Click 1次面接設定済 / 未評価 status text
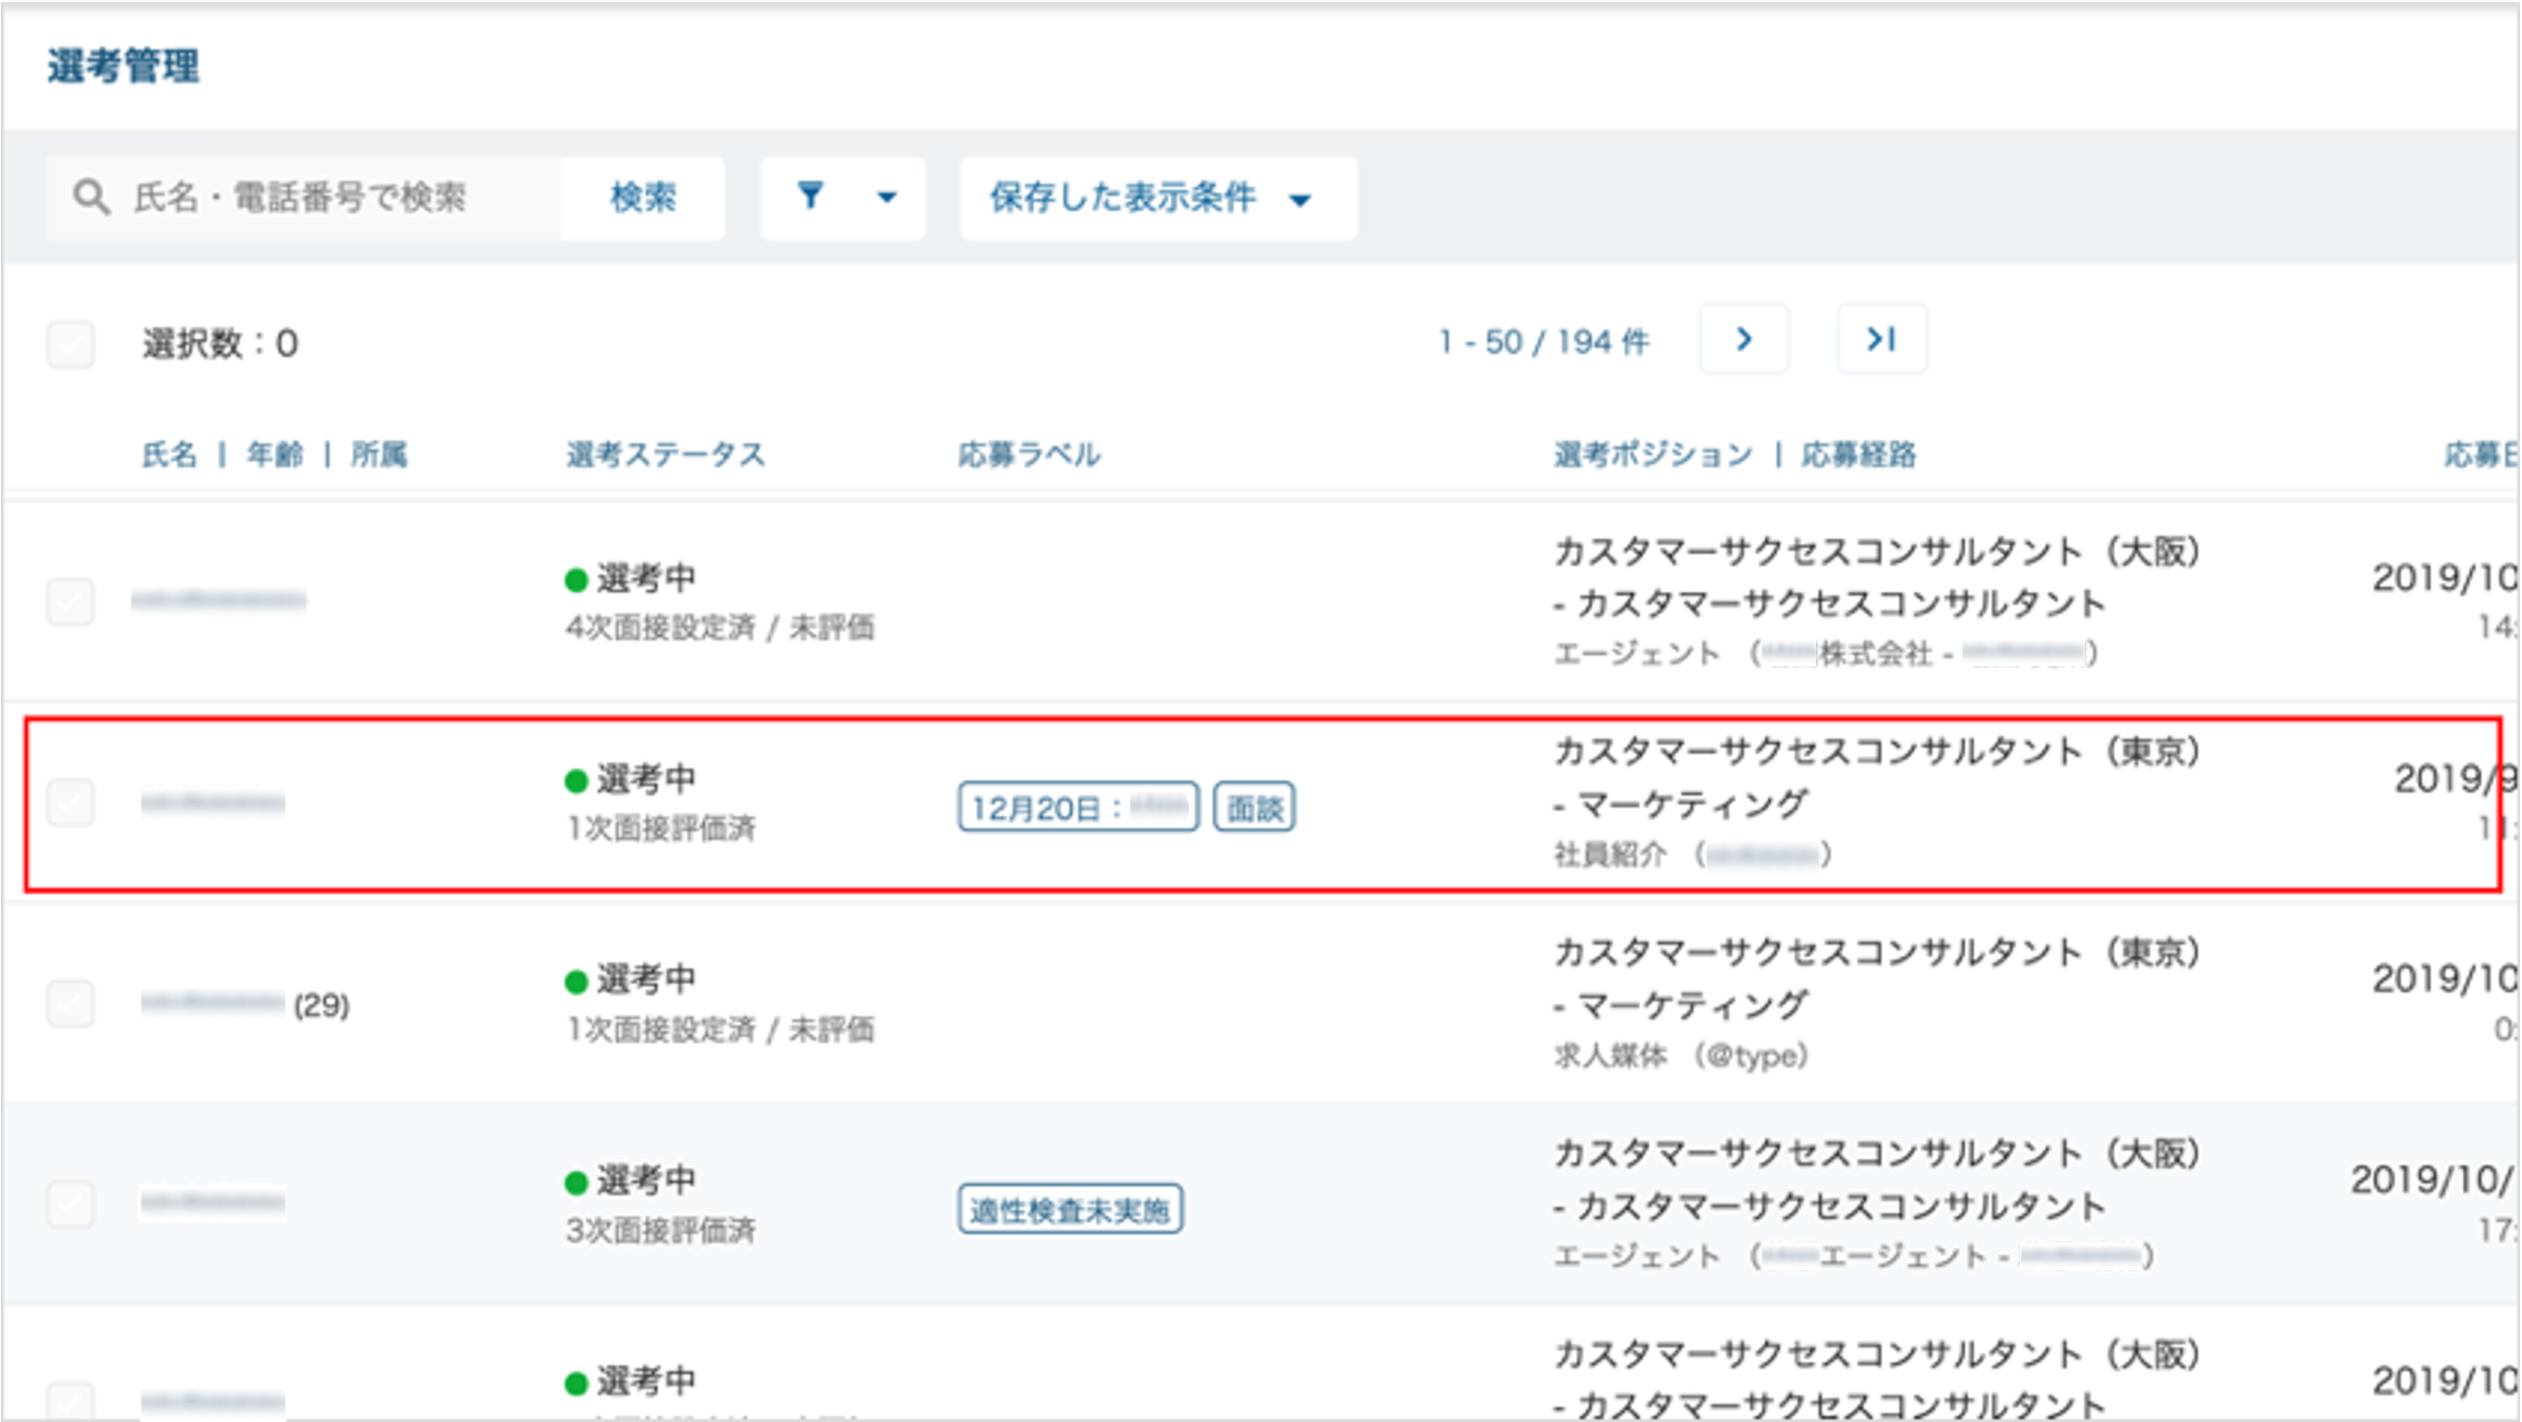This screenshot has height=1422, width=2522. pos(720,1029)
